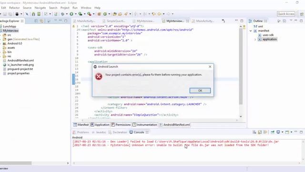Screen dimensions: 305x172
Task: Switch to the Javadoc view tab
Action: point(99,132)
